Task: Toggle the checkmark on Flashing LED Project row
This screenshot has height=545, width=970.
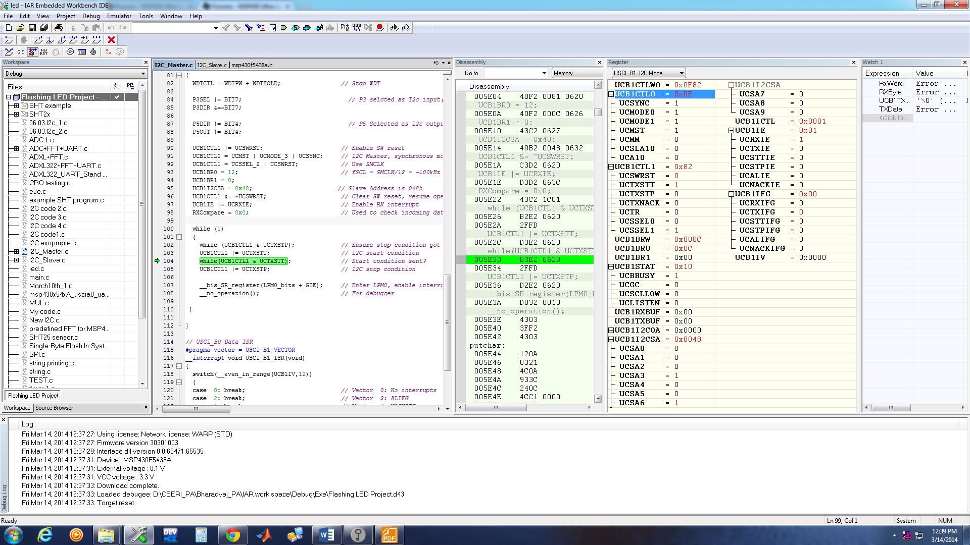Action: (x=117, y=97)
